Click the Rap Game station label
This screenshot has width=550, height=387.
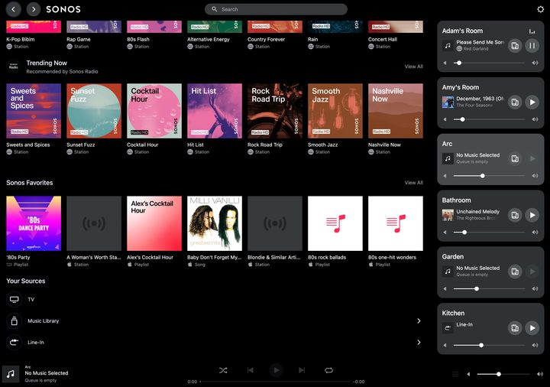79,39
